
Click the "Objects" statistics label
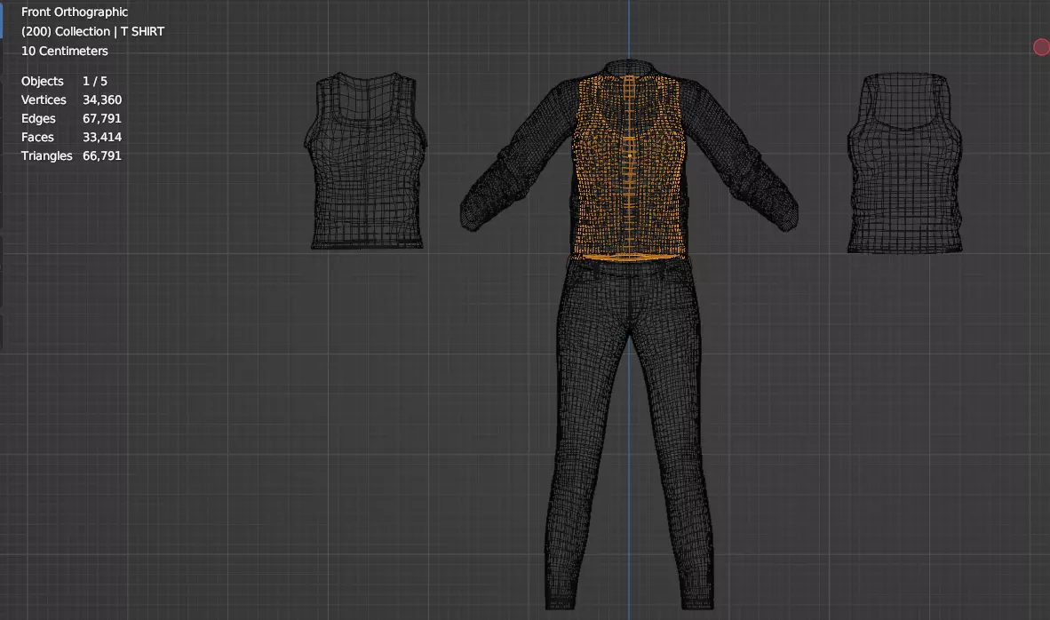coord(42,81)
